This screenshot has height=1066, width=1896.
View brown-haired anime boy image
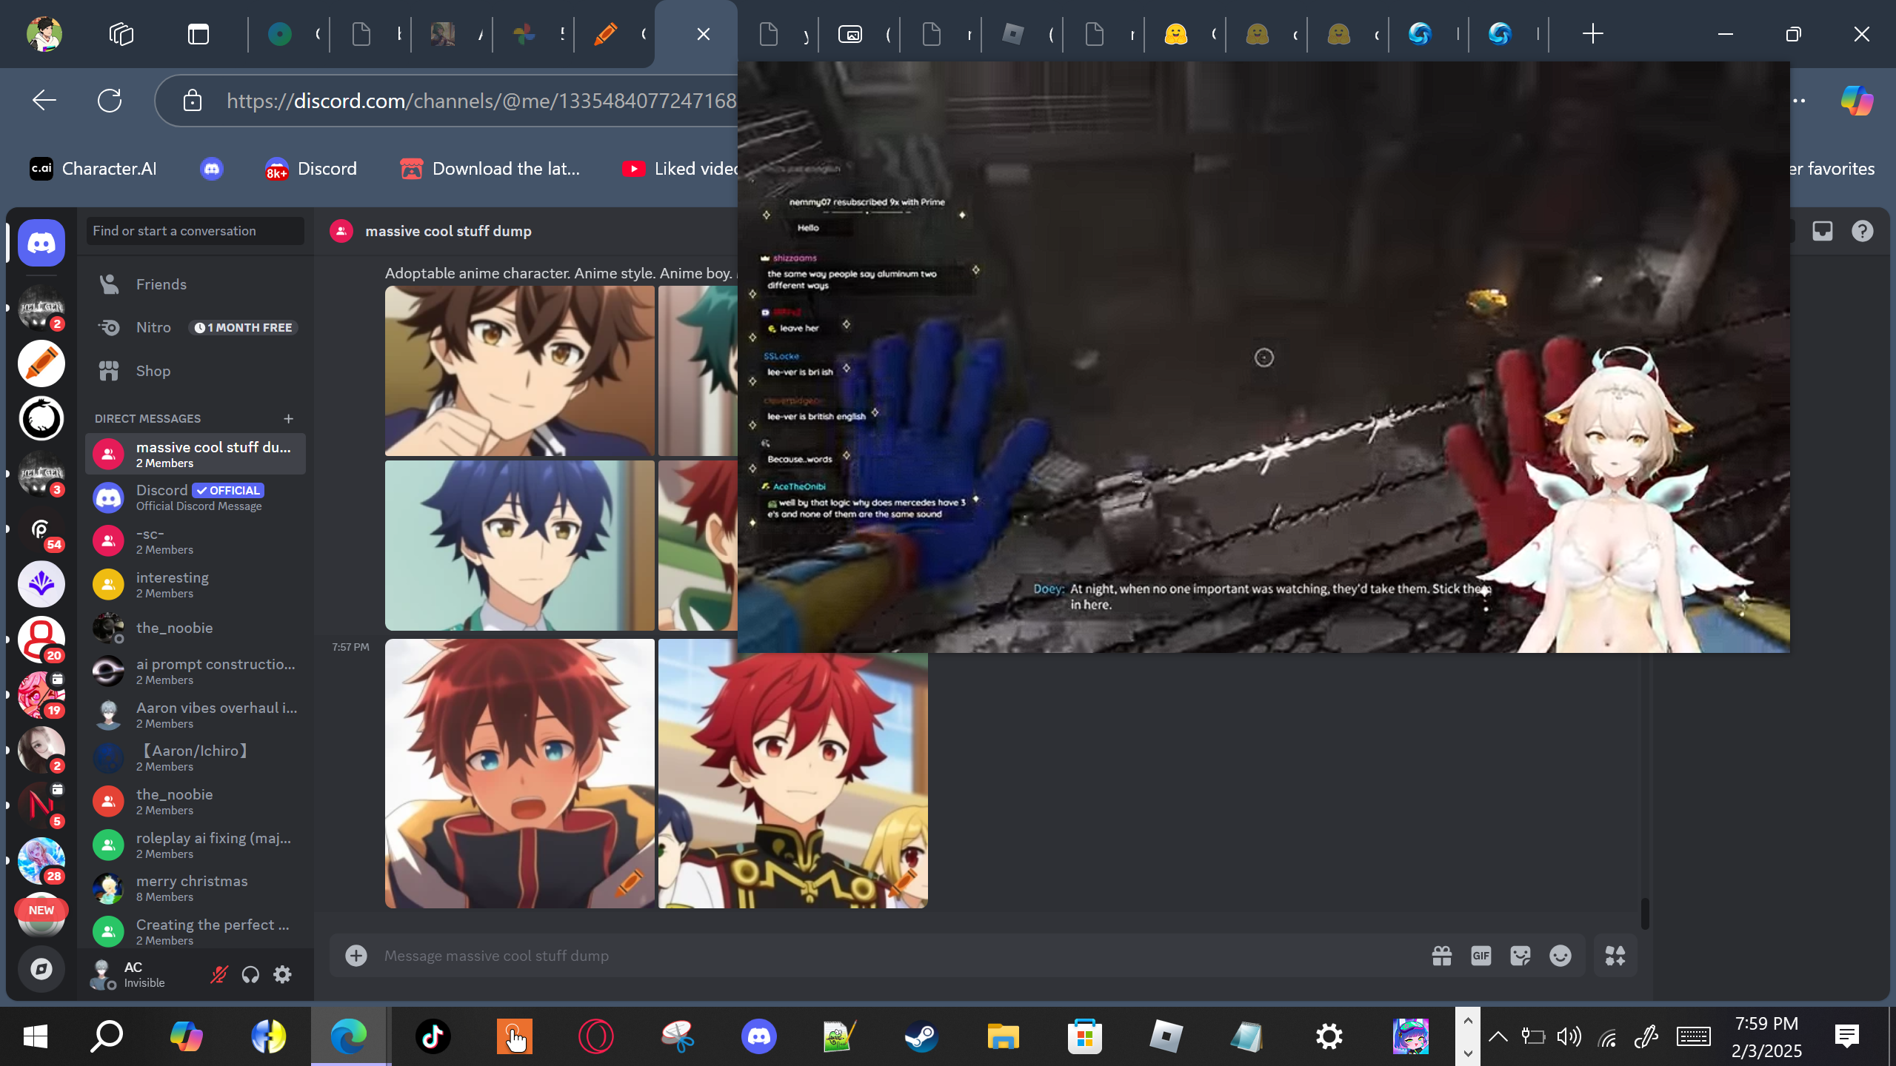pyautogui.click(x=520, y=371)
